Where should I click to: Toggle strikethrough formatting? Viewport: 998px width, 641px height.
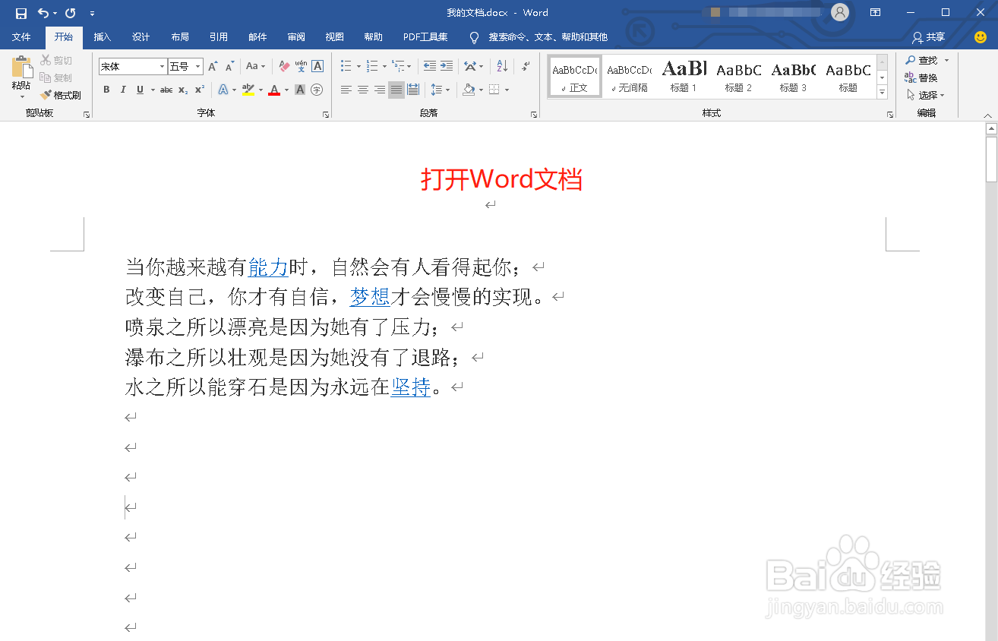167,90
